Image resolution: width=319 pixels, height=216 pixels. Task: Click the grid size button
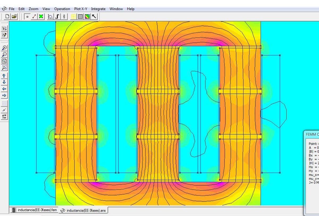[x=4, y=116]
